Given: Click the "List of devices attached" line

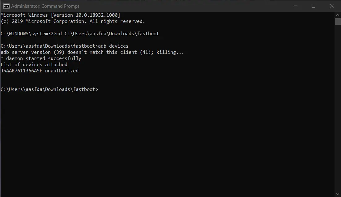Looking at the screenshot, I should (34, 65).
